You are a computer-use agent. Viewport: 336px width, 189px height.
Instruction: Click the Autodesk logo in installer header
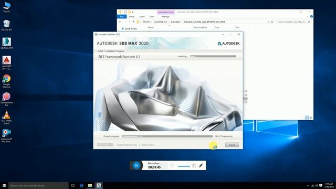[x=229, y=44]
